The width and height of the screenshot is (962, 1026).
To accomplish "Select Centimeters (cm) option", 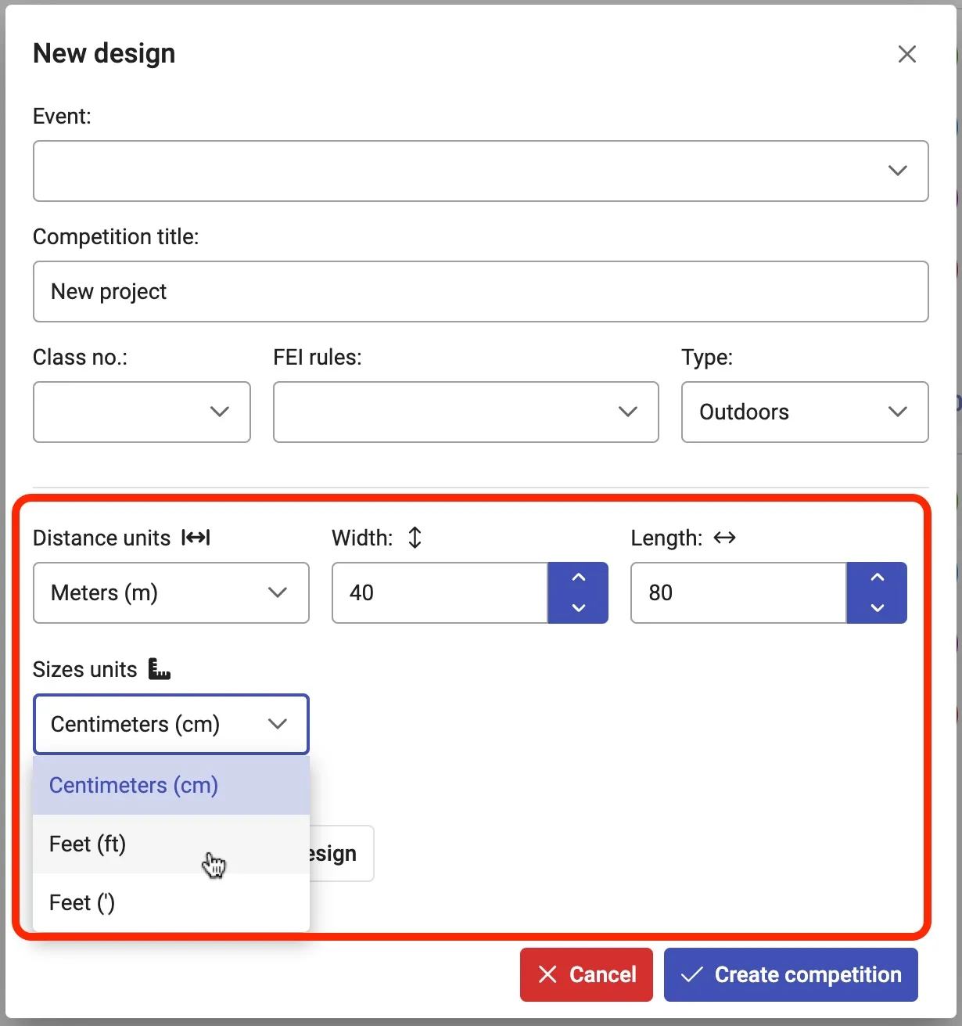I will tap(134, 785).
